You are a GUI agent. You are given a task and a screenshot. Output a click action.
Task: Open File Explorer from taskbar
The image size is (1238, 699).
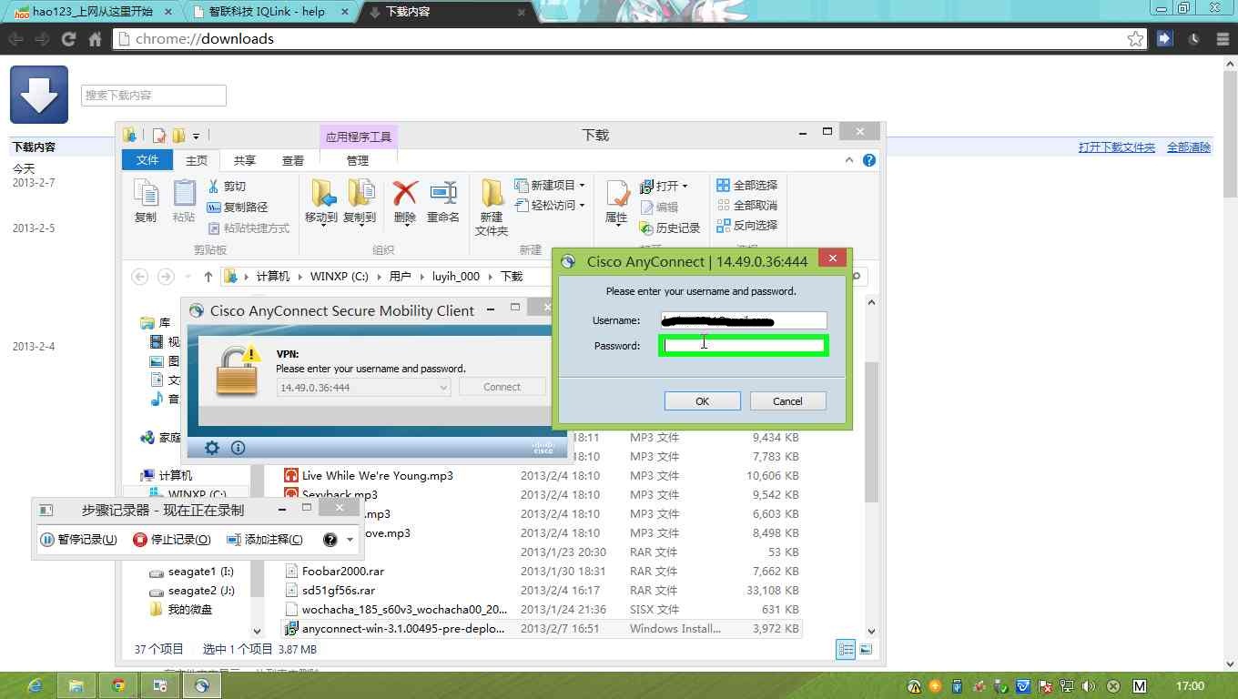click(76, 685)
